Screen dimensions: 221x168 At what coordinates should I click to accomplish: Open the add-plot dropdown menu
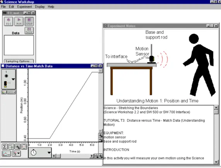pyautogui.click(x=16, y=153)
